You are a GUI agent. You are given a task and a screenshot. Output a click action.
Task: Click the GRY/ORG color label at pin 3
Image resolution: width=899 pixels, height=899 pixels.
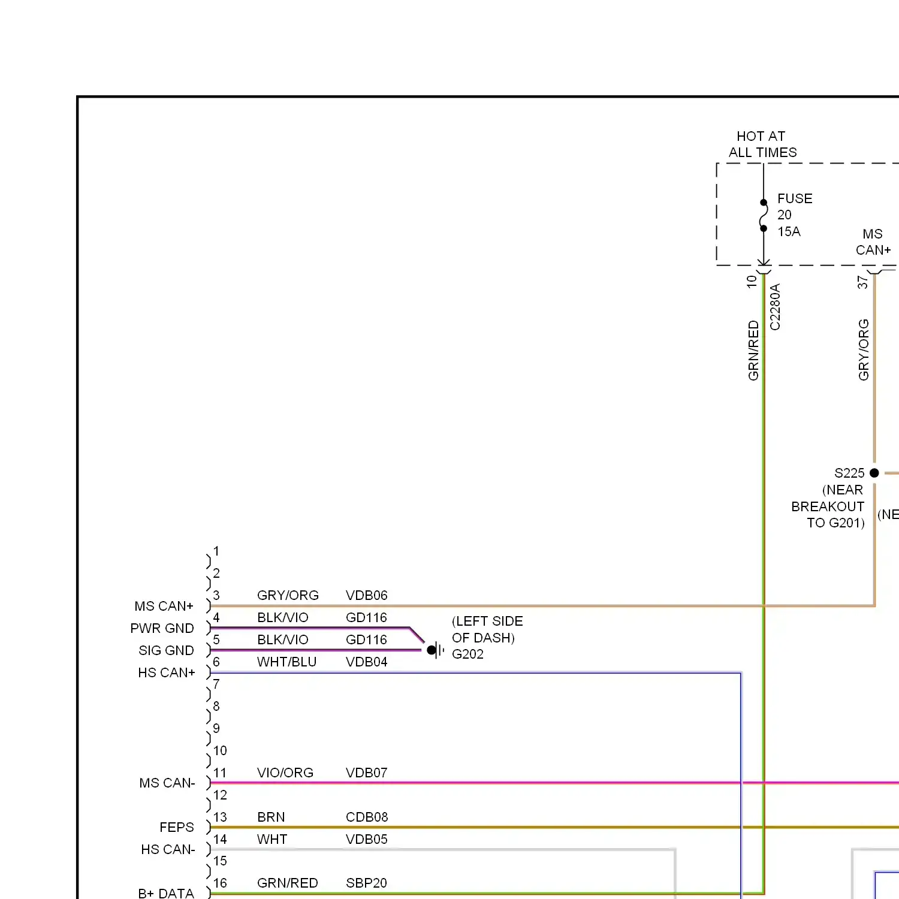pyautogui.click(x=288, y=595)
